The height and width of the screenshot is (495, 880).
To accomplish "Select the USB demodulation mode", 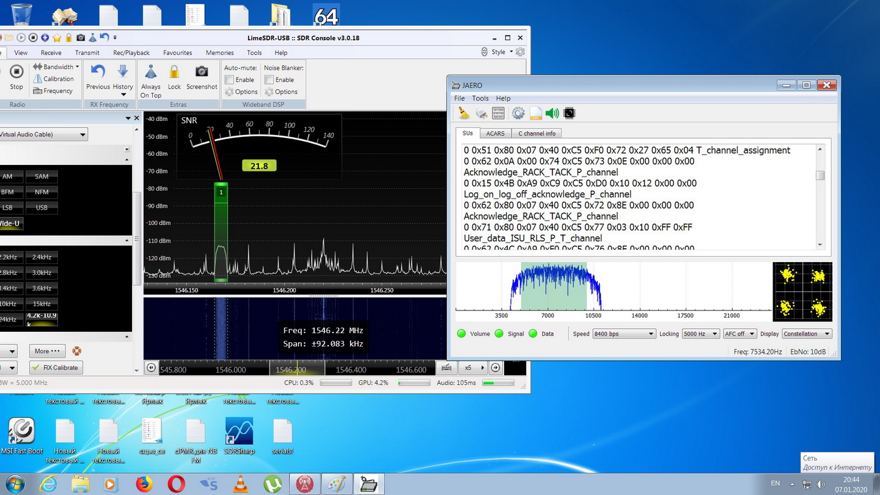I will pyautogui.click(x=42, y=208).
